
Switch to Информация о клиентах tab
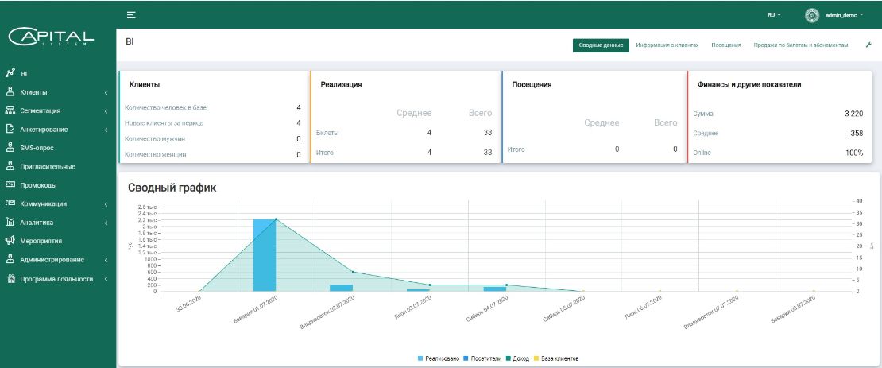coord(667,45)
